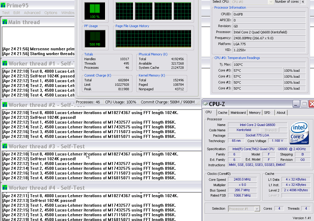Click the fourth CPU usage history graph
Screen dimensions: 314x221
(182, 11)
